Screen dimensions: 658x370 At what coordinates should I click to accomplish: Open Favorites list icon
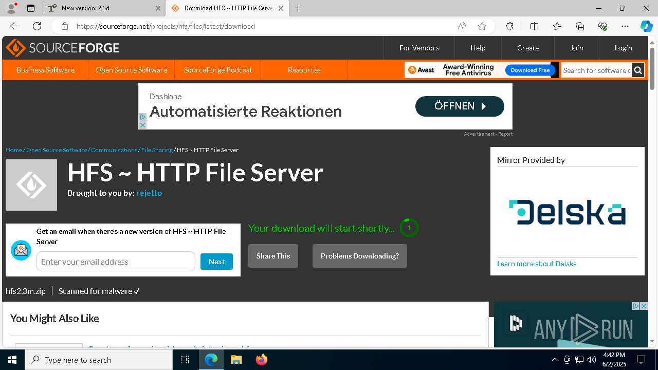click(557, 26)
